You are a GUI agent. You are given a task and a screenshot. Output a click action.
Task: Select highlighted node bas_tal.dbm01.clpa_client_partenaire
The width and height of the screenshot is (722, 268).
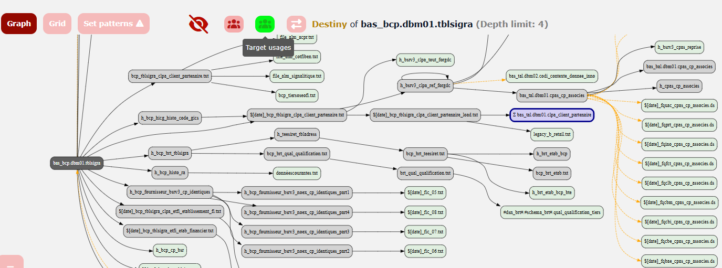click(x=552, y=114)
